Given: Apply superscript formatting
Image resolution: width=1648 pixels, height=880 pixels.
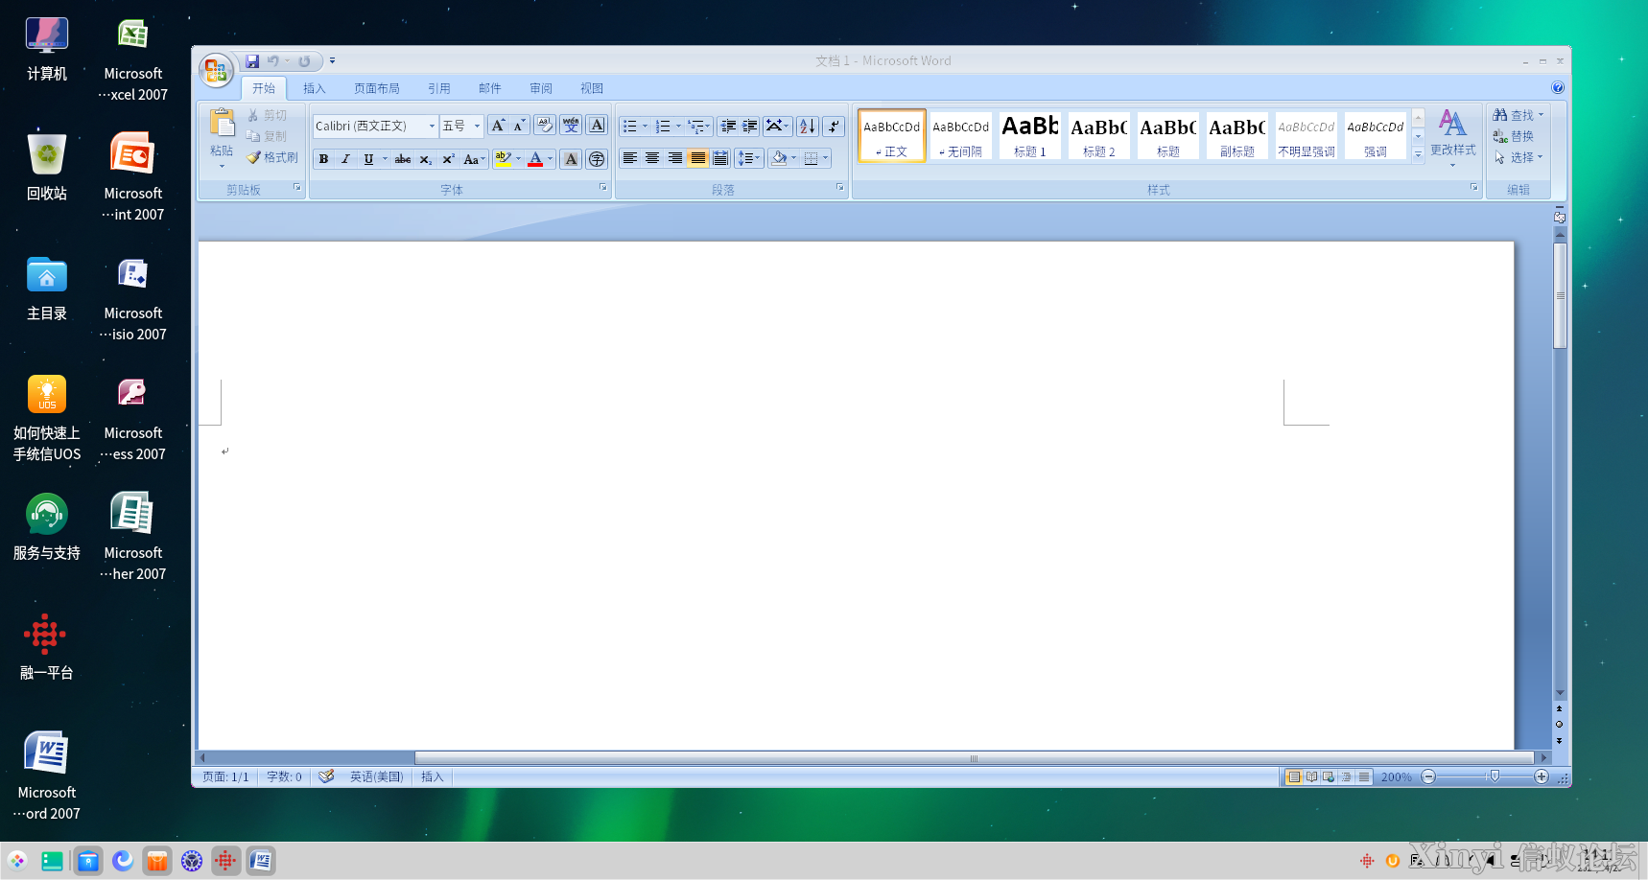Looking at the screenshot, I should (x=448, y=159).
